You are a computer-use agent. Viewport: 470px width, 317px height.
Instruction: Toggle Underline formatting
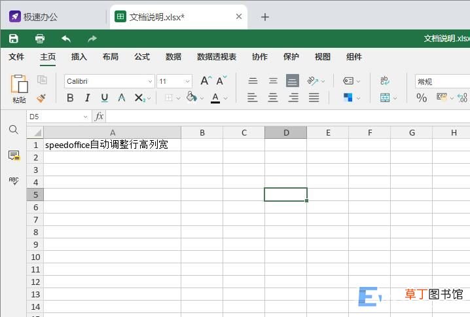click(x=104, y=98)
